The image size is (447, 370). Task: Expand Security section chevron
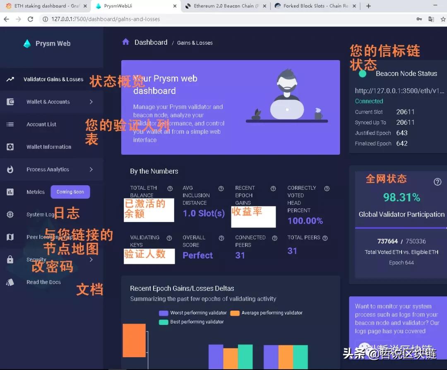(x=91, y=260)
